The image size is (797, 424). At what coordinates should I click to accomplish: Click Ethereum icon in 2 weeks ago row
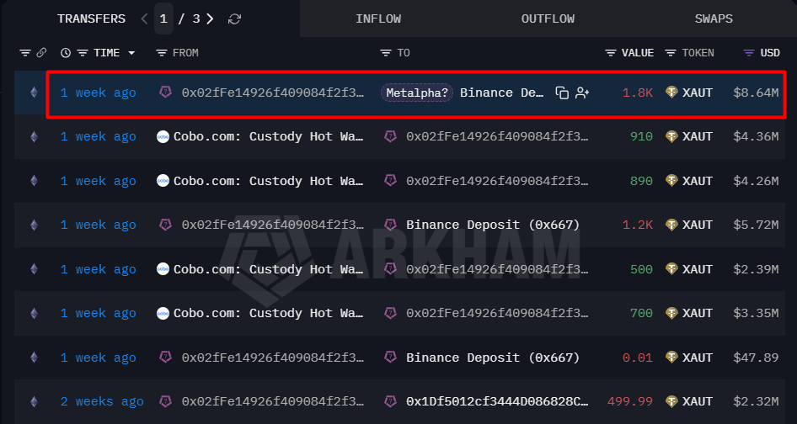[x=34, y=401]
